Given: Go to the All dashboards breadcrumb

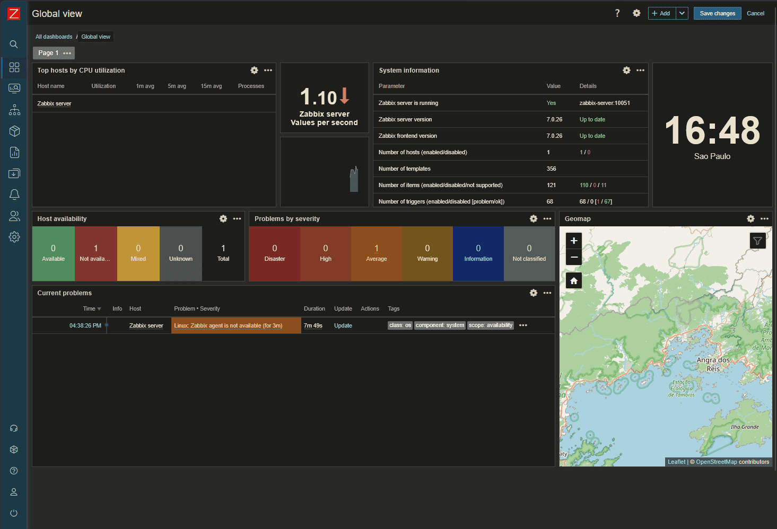Looking at the screenshot, I should point(54,37).
